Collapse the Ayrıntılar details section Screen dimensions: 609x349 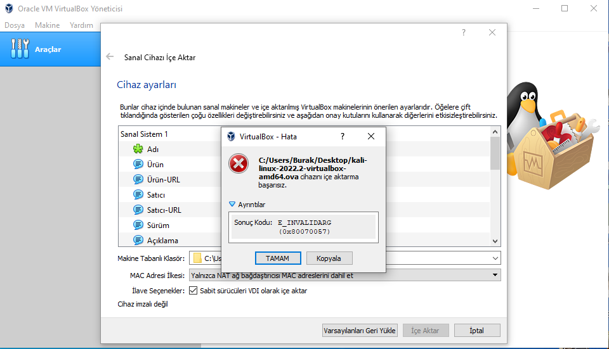(232, 205)
